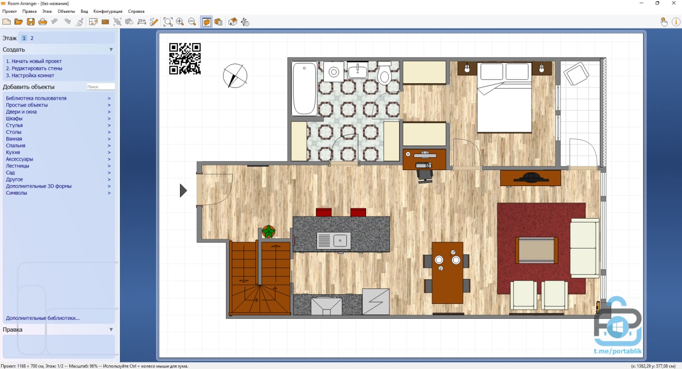Open a project with the folder icon
This screenshot has height=369, width=682.
(19, 22)
